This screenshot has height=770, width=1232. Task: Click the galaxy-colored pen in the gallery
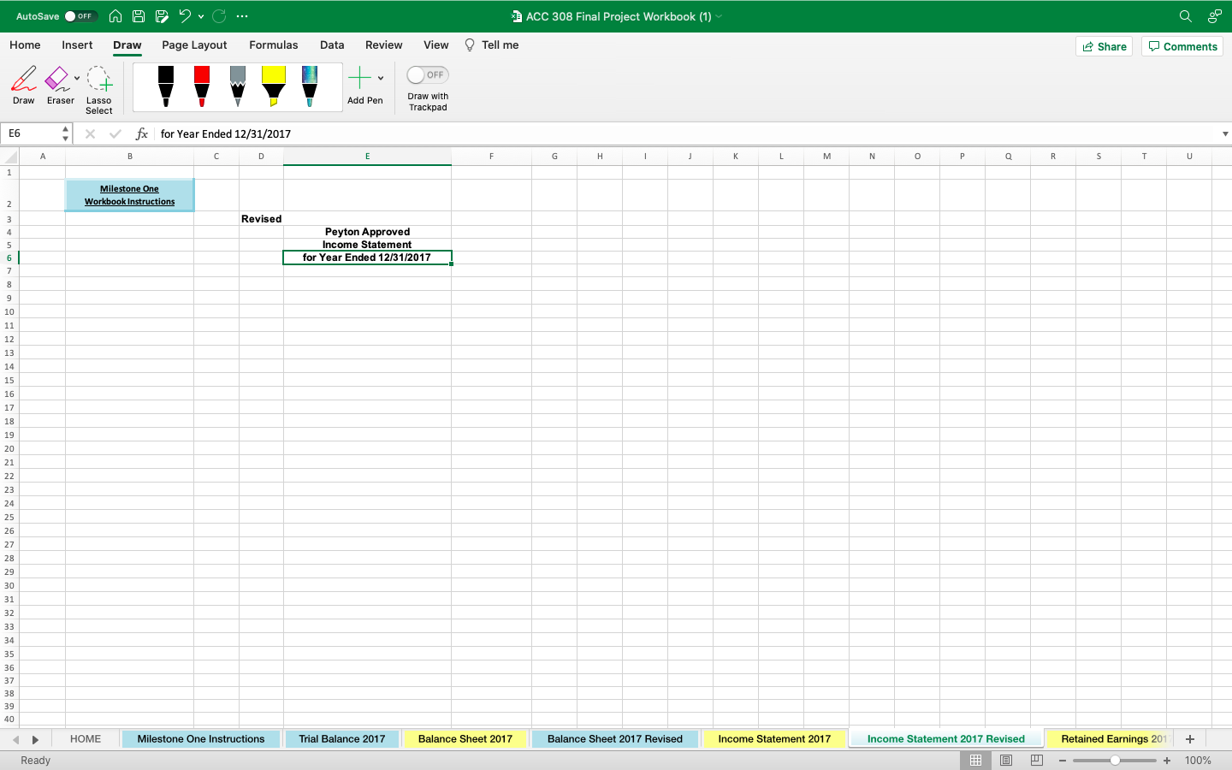click(309, 86)
